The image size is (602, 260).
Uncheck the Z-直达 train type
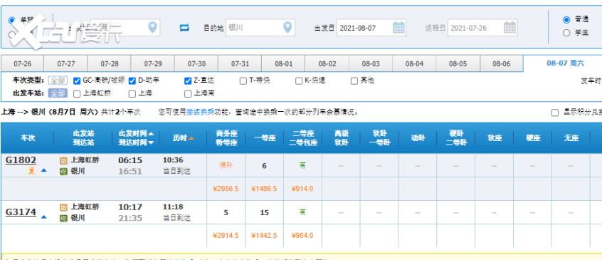(x=188, y=81)
